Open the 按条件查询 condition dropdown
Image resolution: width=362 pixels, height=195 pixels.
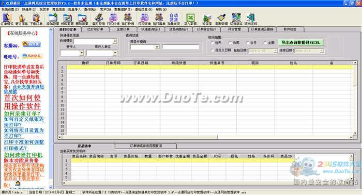coord(157,47)
